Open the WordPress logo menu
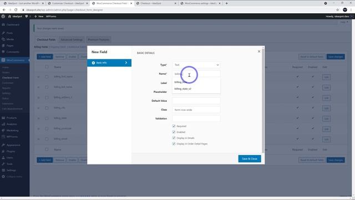This screenshot has width=355, height=200. coord(3,16)
